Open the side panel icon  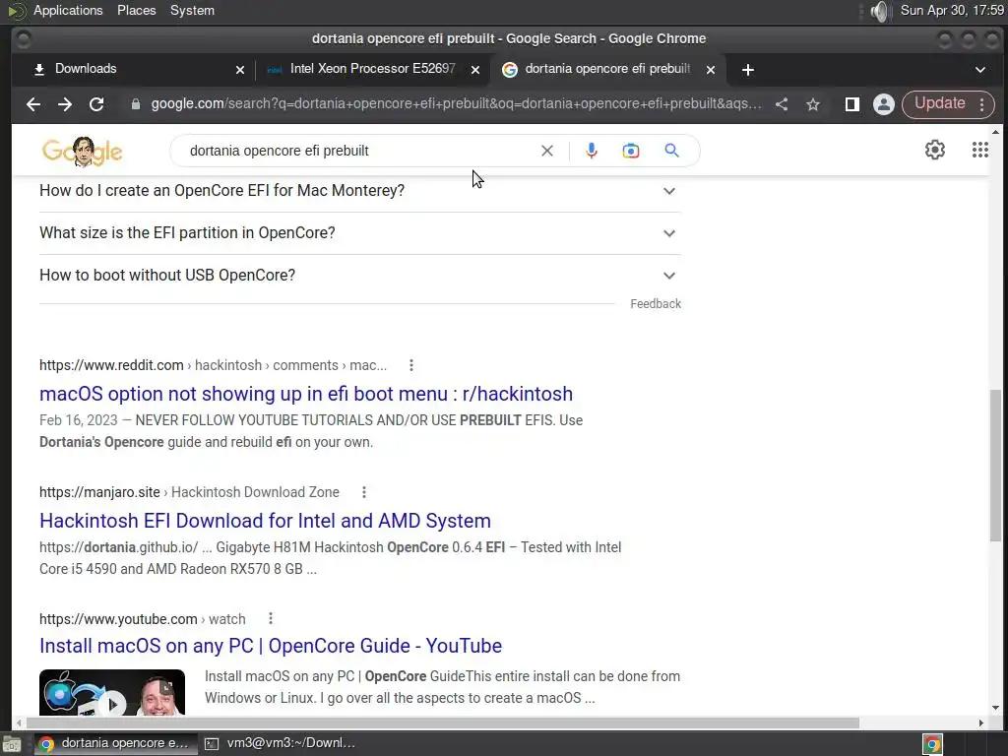[x=851, y=104]
